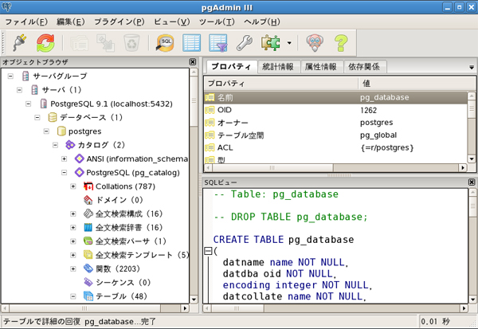The height and width of the screenshot is (329, 478).
Task: Close the SQLビュー panel
Action: 472,182
